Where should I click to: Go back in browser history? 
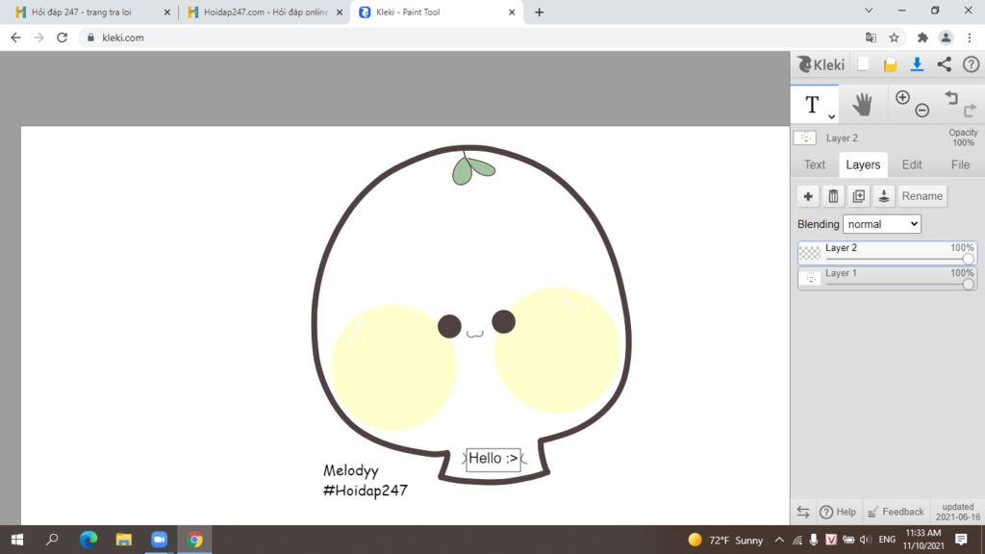coord(15,38)
